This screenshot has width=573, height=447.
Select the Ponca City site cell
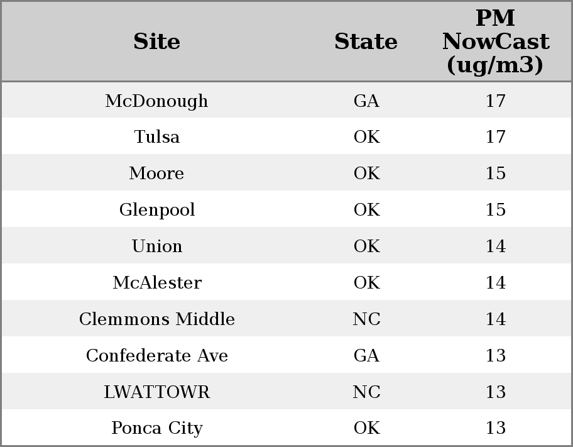pos(157,428)
